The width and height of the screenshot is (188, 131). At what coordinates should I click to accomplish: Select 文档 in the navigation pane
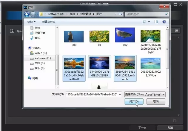pos(35,28)
